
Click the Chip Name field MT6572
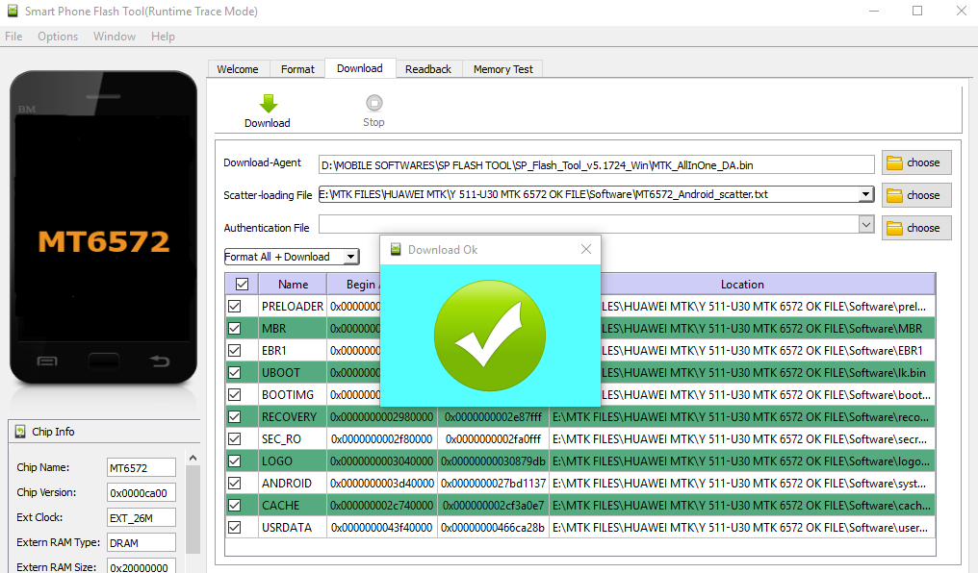click(141, 468)
